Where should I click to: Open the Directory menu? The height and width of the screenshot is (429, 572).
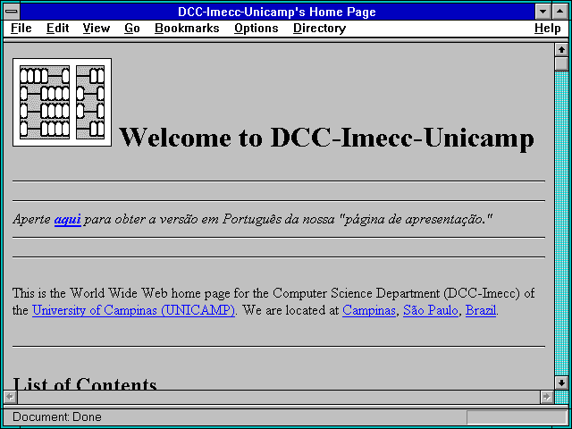pyautogui.click(x=320, y=29)
